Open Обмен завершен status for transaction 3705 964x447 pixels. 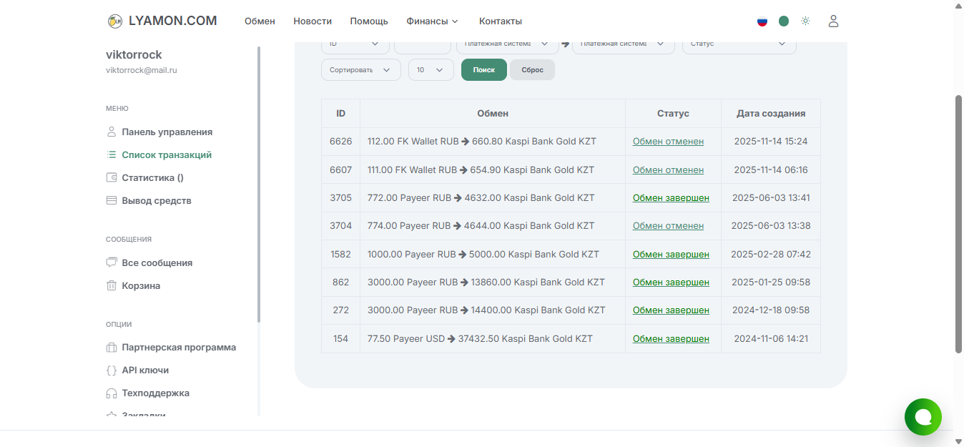(x=671, y=198)
